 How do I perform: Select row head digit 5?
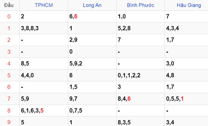pyautogui.click(x=9, y=75)
